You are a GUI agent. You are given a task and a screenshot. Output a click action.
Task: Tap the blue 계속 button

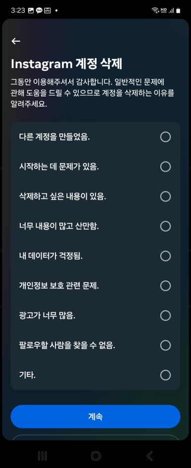tap(95, 416)
